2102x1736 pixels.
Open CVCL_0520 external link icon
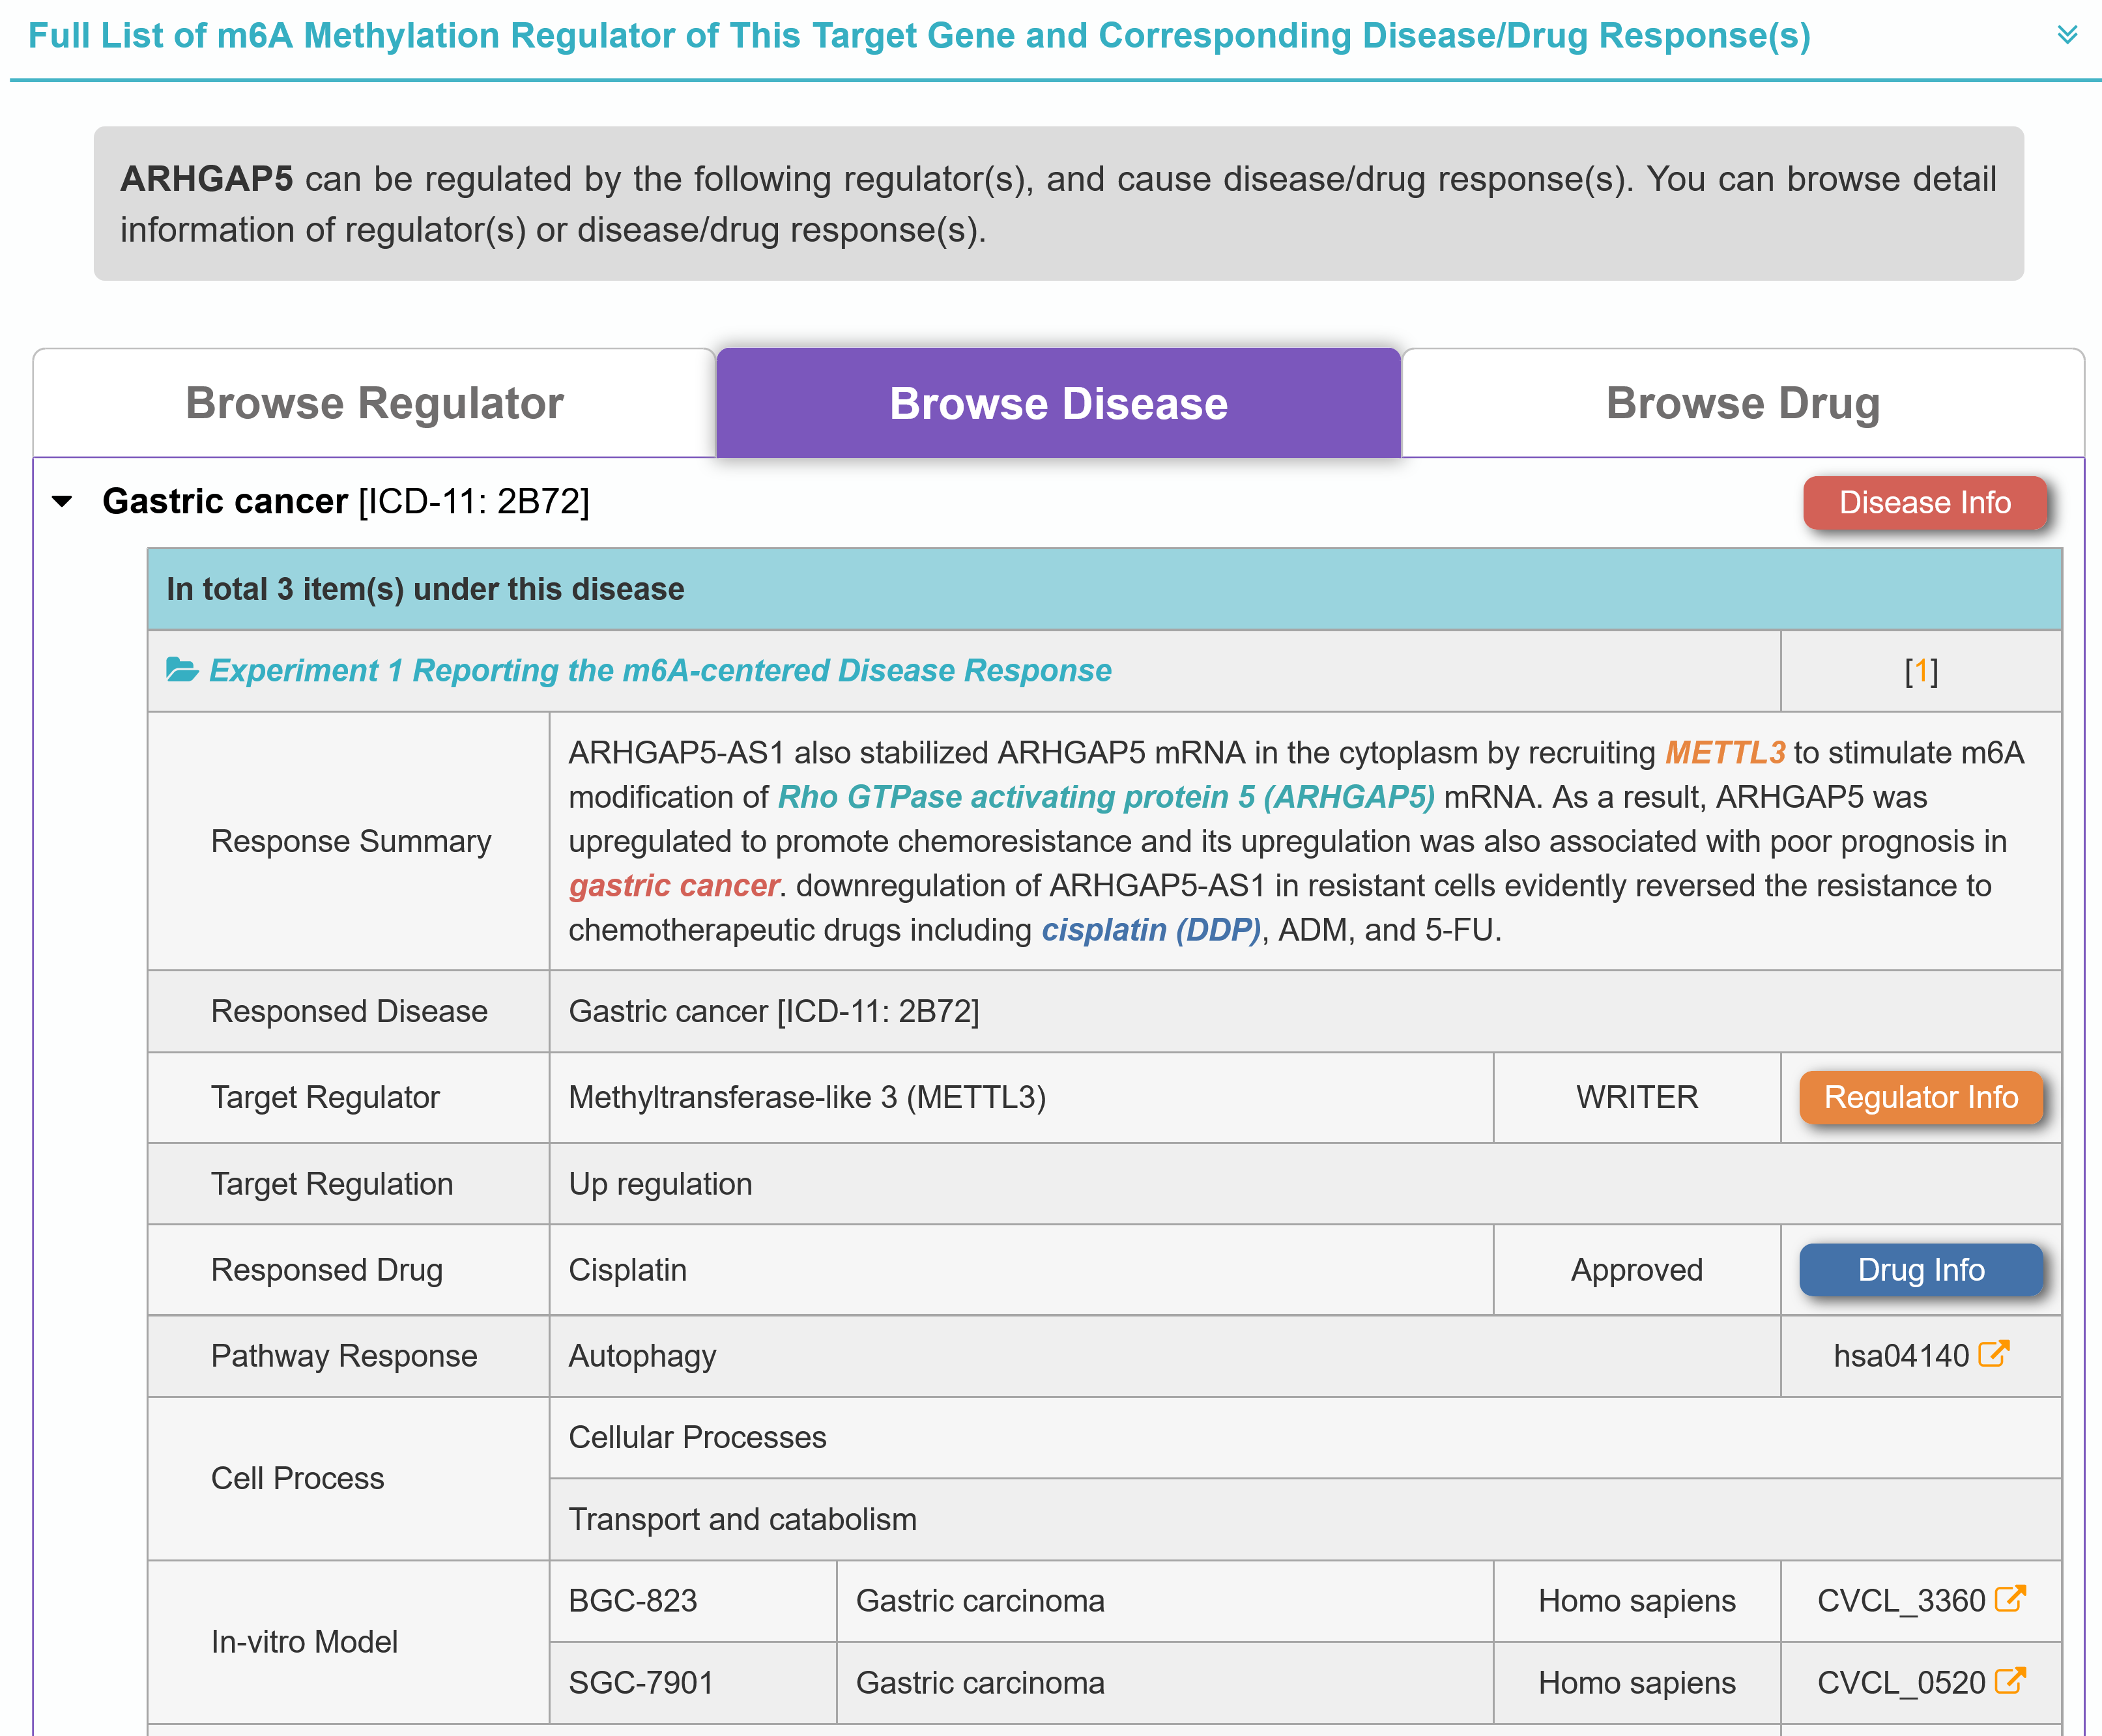click(x=2010, y=1681)
